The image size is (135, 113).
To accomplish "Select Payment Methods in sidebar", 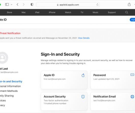I will pos(9,91).
